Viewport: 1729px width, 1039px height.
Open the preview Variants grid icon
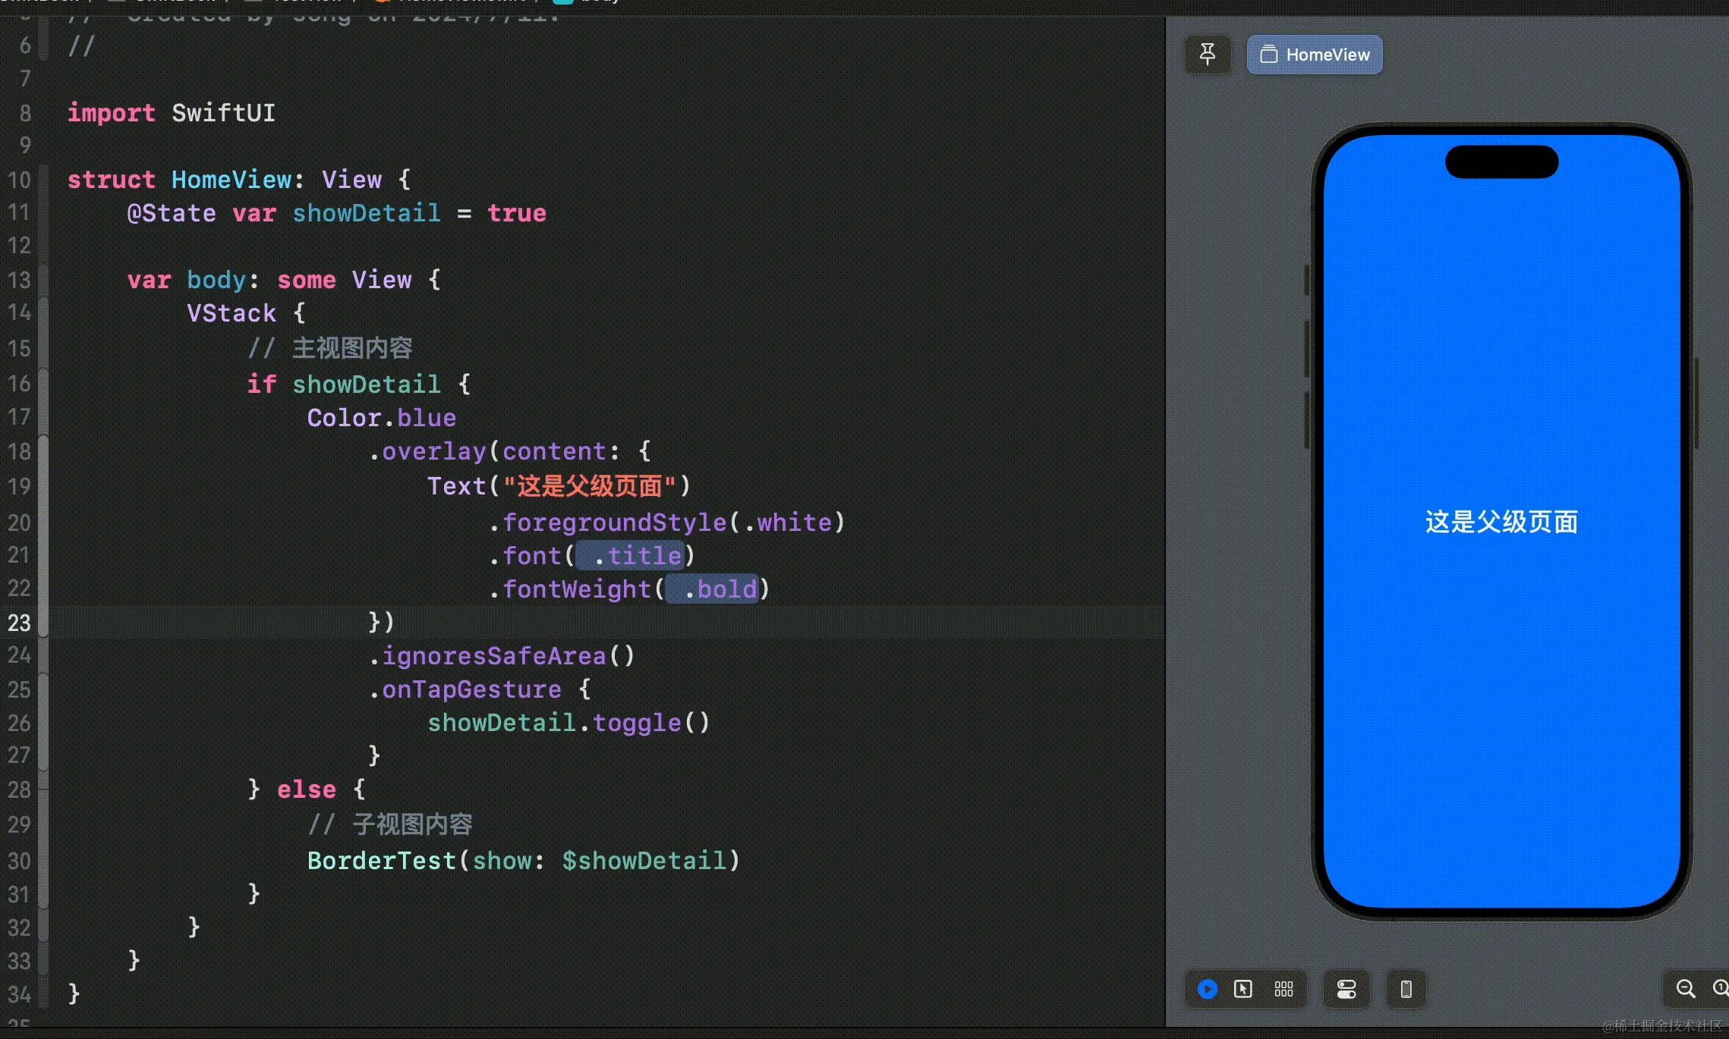pos(1283,989)
